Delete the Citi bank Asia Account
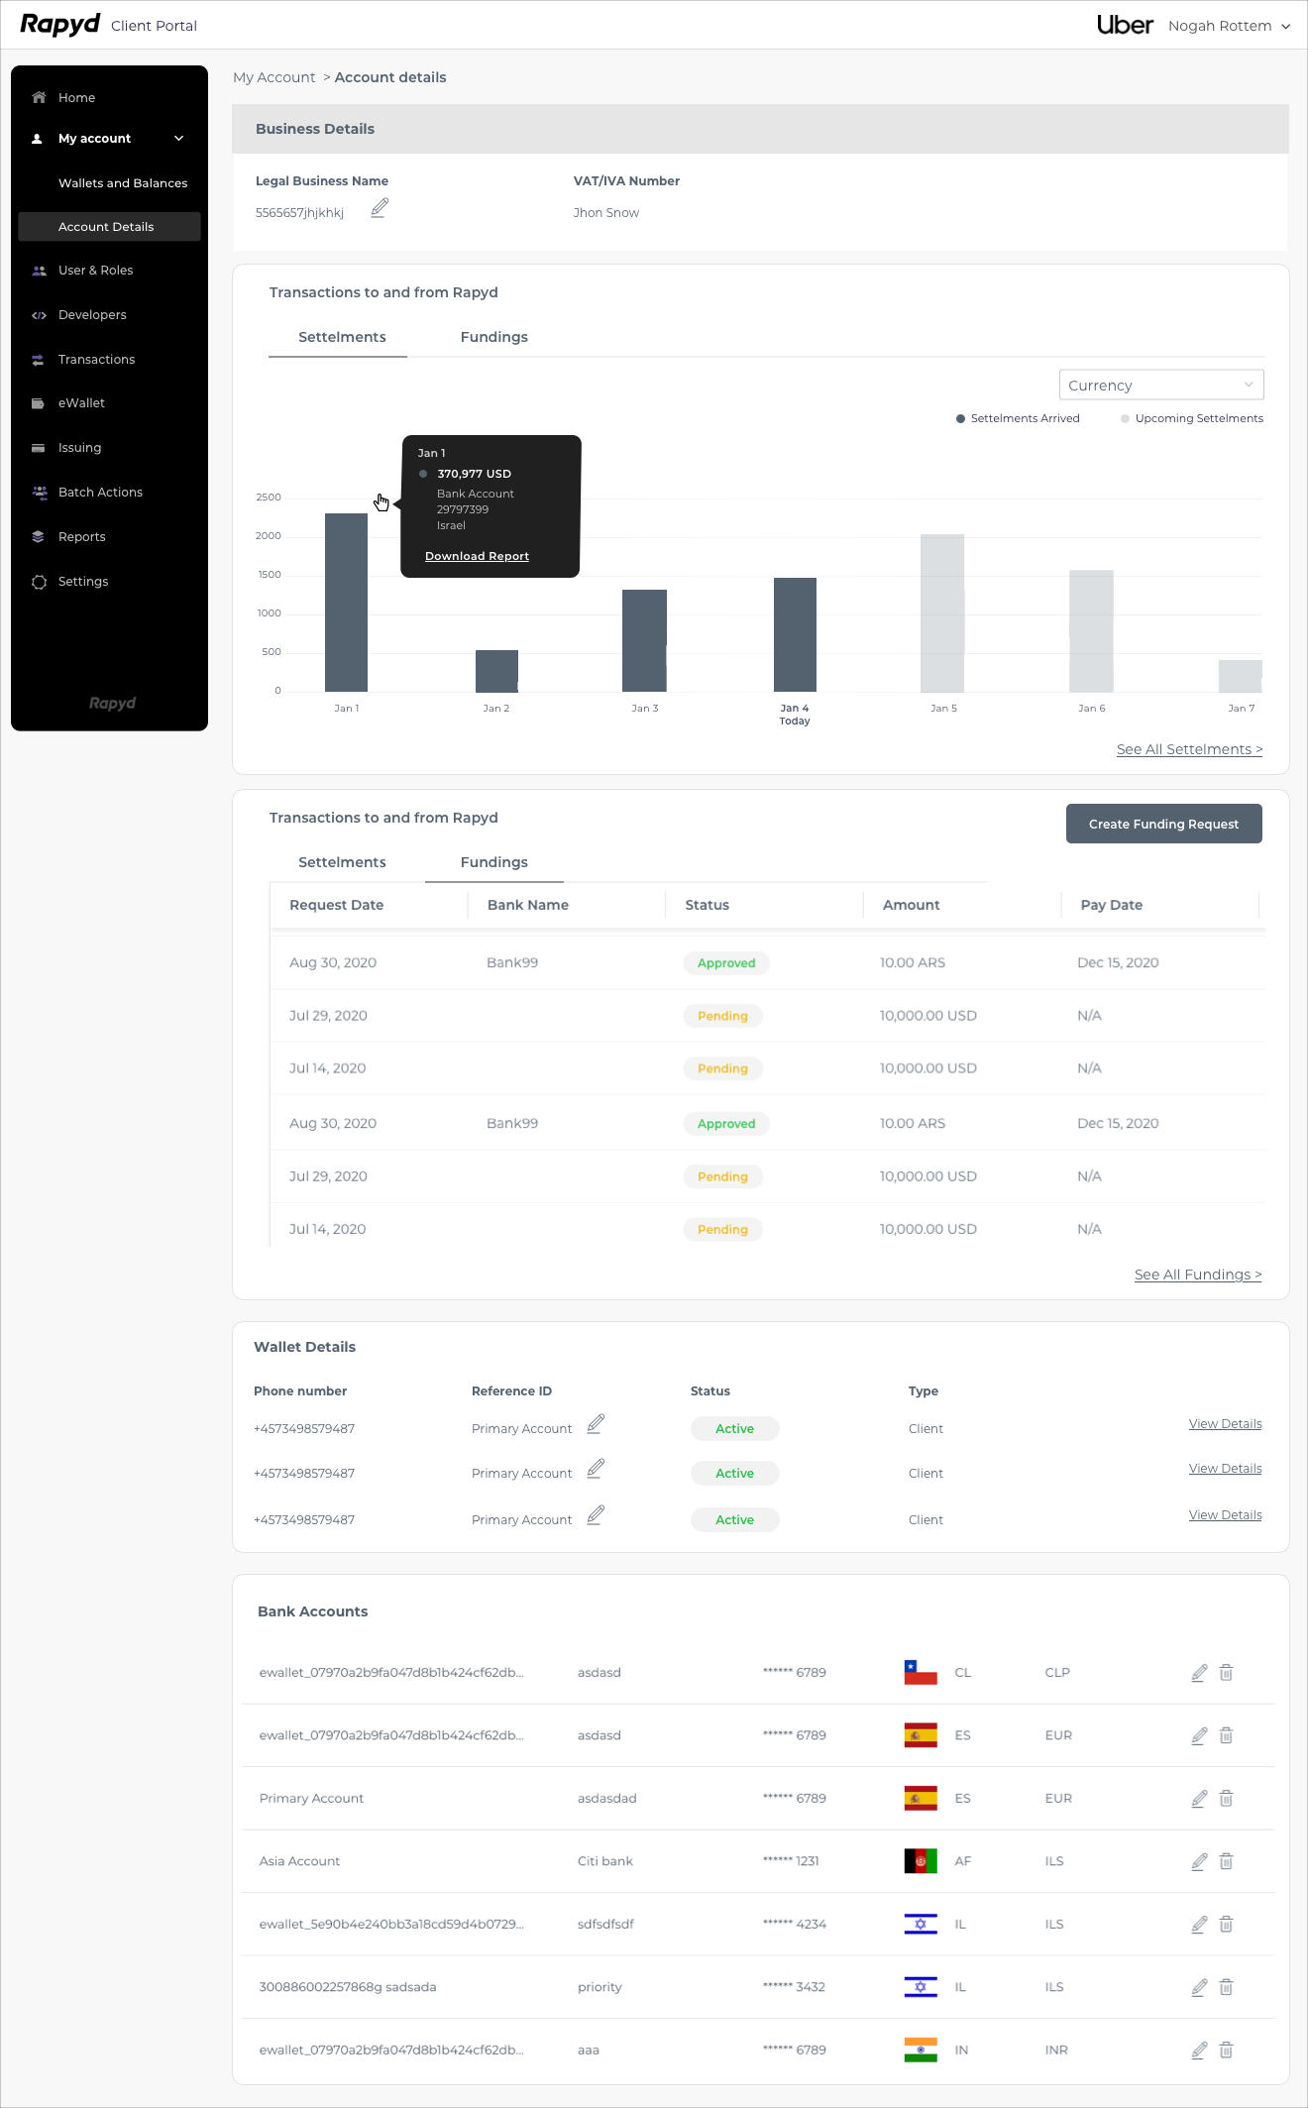1308x2108 pixels. pyautogui.click(x=1226, y=1861)
